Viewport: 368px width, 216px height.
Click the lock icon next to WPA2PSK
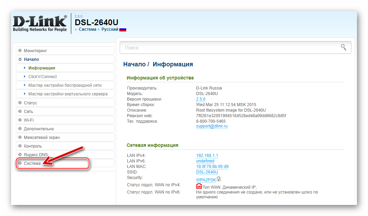tap(219, 179)
